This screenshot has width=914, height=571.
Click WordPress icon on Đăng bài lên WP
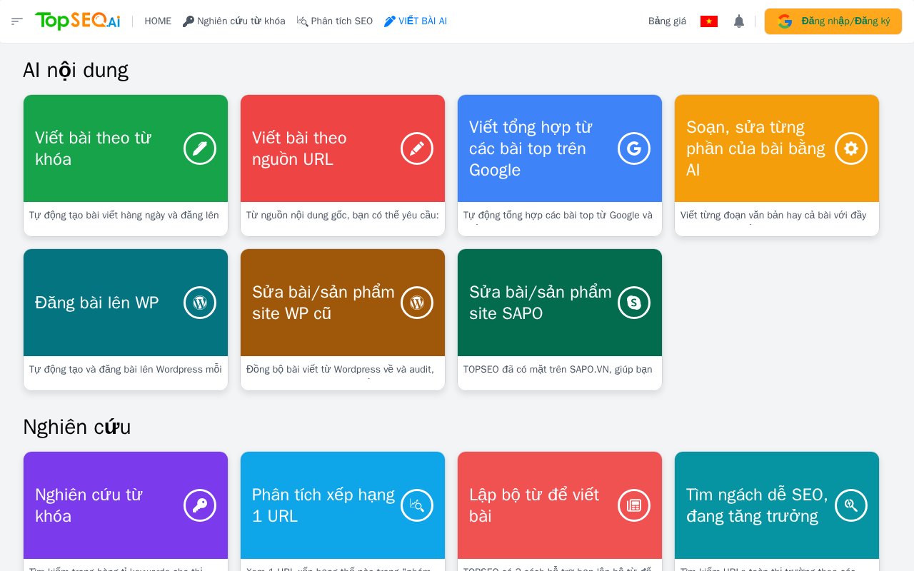pyautogui.click(x=200, y=303)
